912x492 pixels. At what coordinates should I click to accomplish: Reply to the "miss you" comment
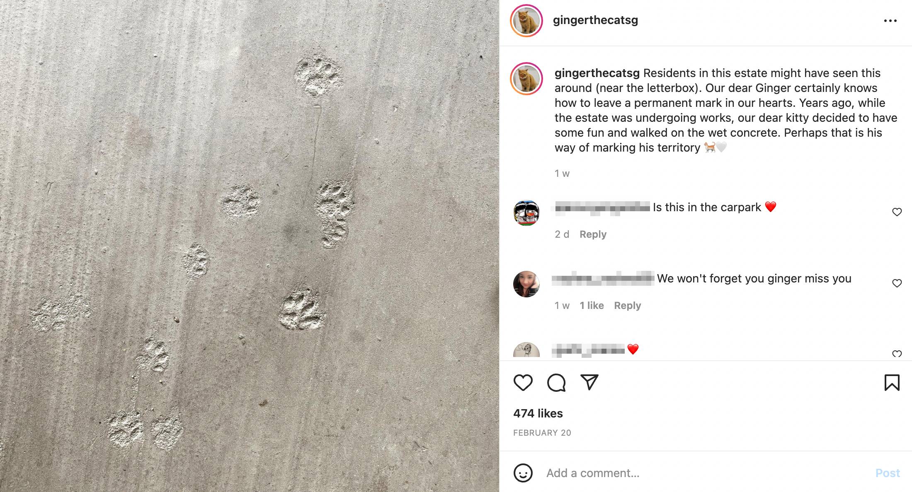coord(627,306)
